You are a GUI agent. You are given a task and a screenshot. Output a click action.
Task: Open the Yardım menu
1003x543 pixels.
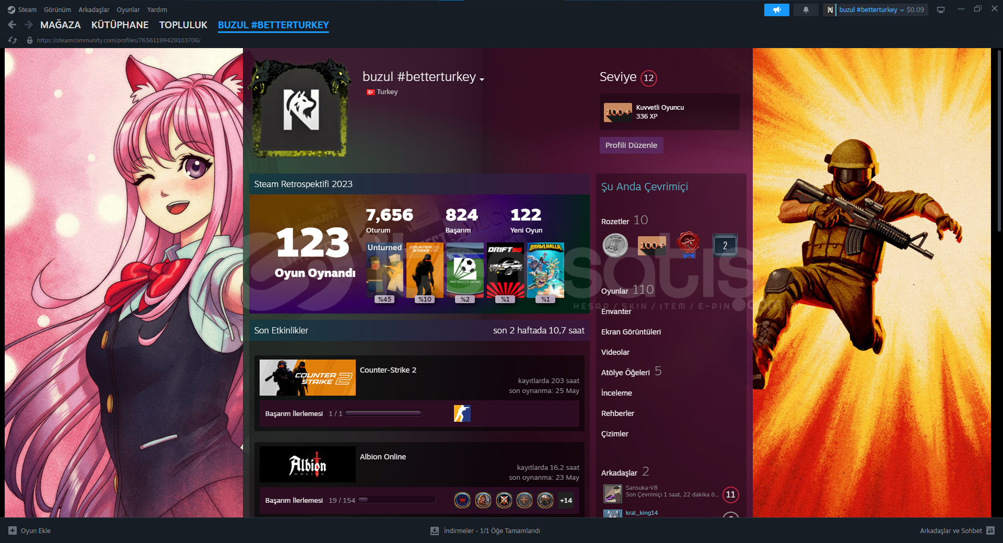coord(157,10)
